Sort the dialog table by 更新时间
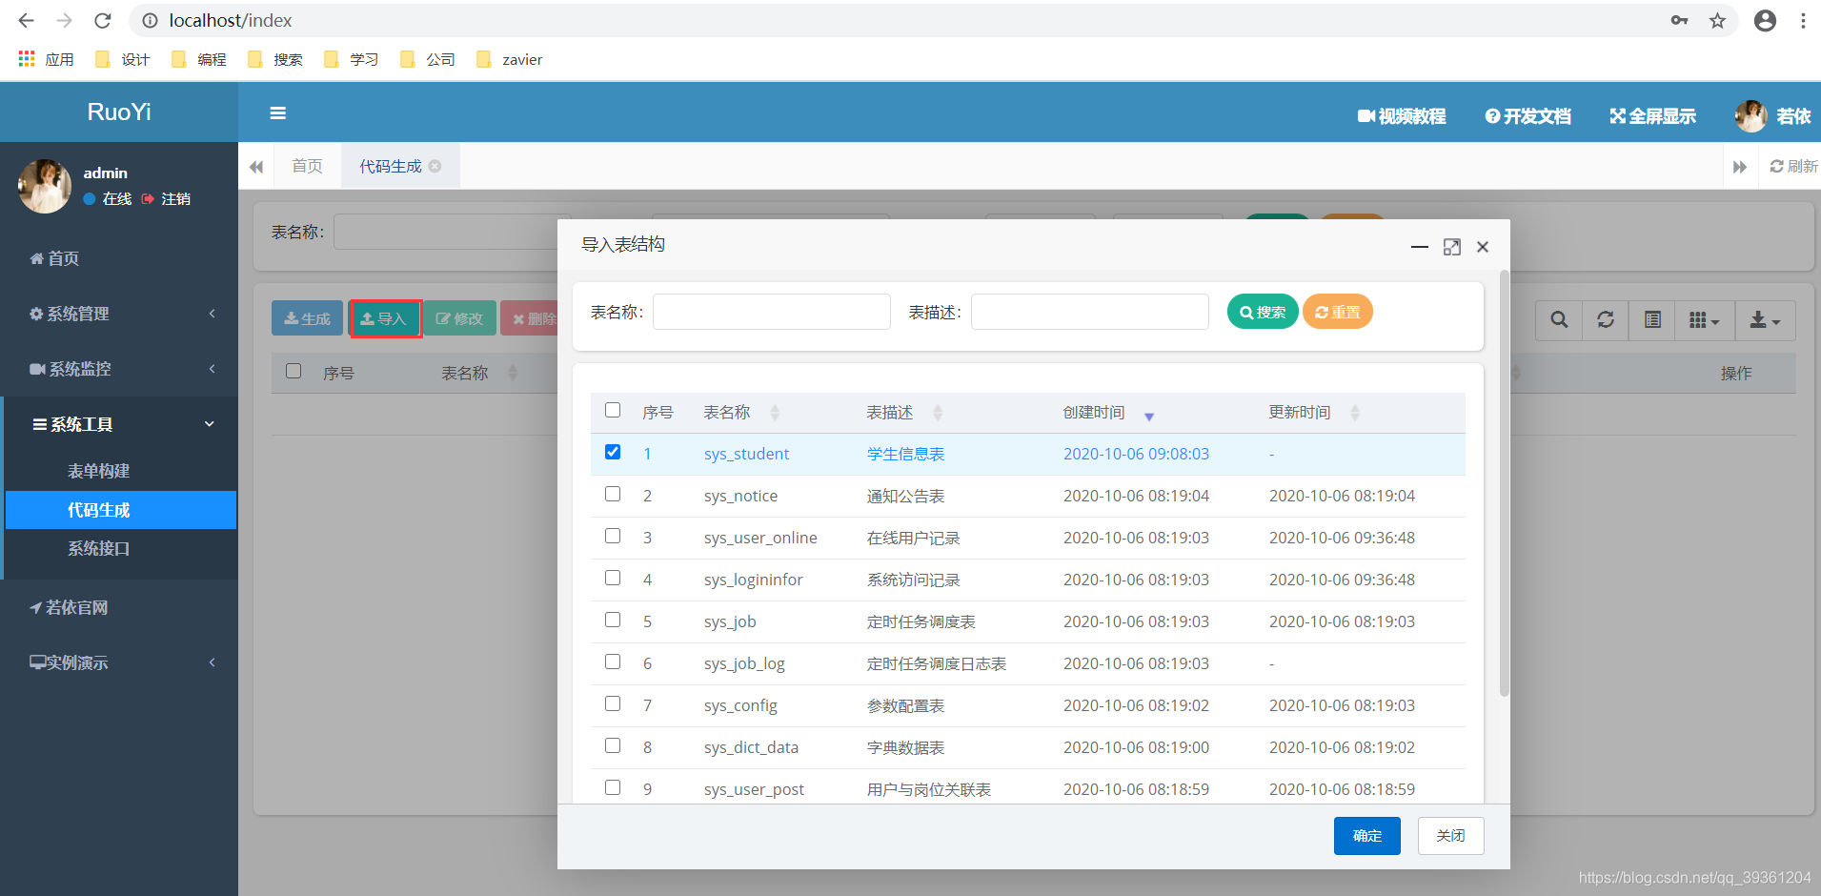 tap(1314, 413)
